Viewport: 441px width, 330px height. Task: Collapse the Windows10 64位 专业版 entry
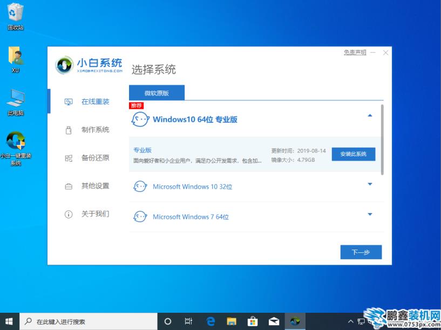[x=370, y=115]
